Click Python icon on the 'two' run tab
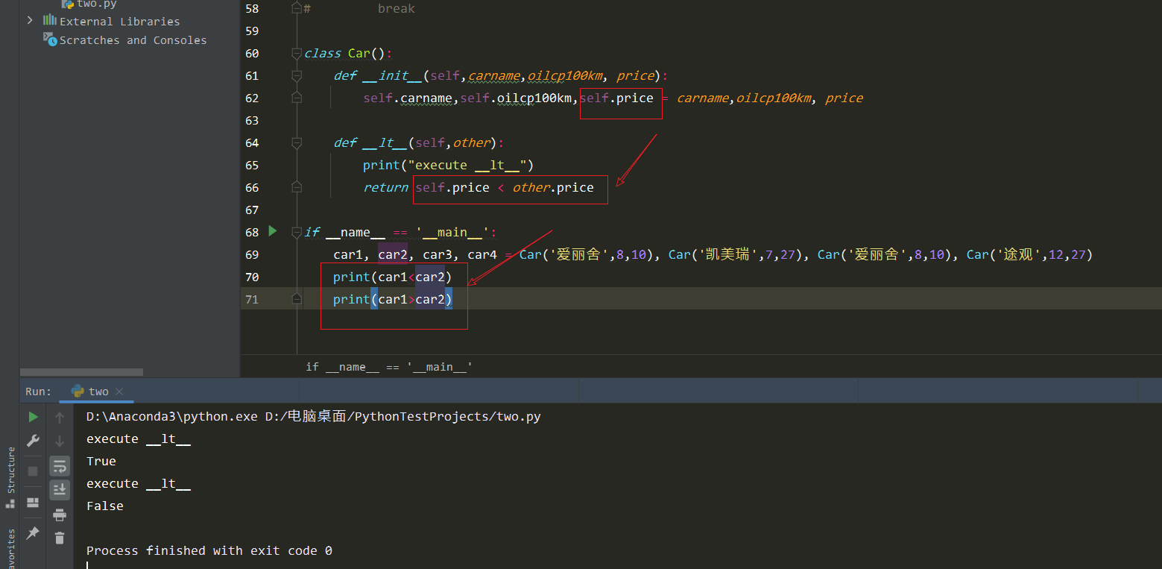 pyautogui.click(x=77, y=391)
